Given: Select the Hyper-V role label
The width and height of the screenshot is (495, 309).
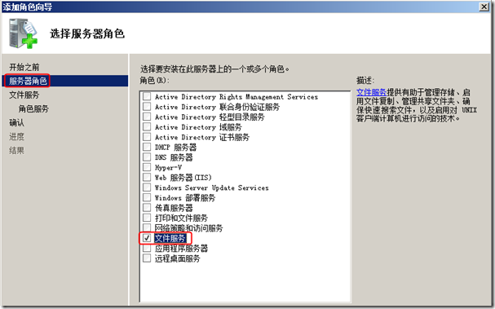Looking at the screenshot, I should [x=168, y=167].
